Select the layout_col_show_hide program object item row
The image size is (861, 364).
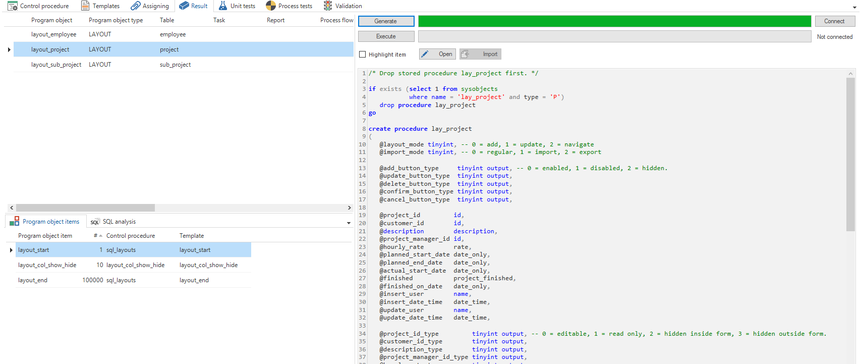47,265
